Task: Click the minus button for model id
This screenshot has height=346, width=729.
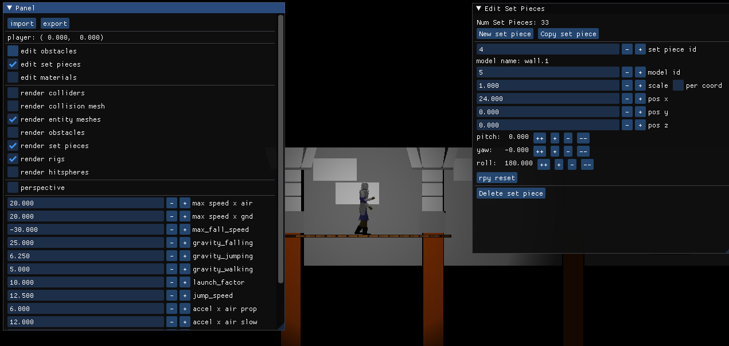Action: pyautogui.click(x=627, y=72)
